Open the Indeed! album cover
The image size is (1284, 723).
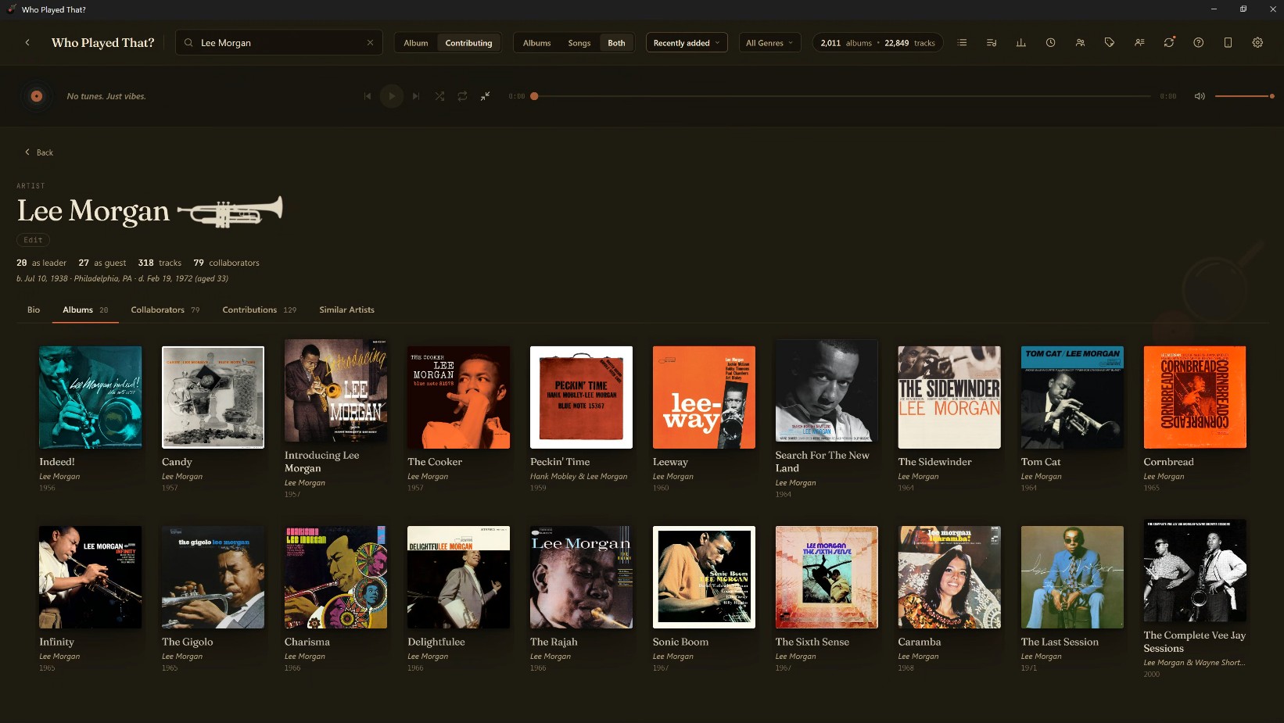(x=91, y=397)
